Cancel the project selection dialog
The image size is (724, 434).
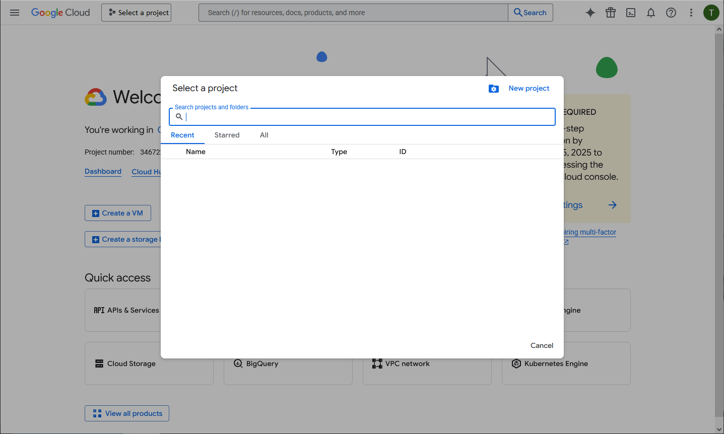tap(542, 345)
